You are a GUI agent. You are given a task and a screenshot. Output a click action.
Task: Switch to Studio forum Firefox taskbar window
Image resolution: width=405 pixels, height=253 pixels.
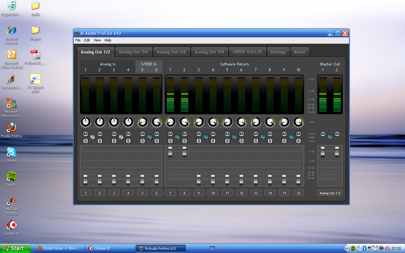pos(60,248)
